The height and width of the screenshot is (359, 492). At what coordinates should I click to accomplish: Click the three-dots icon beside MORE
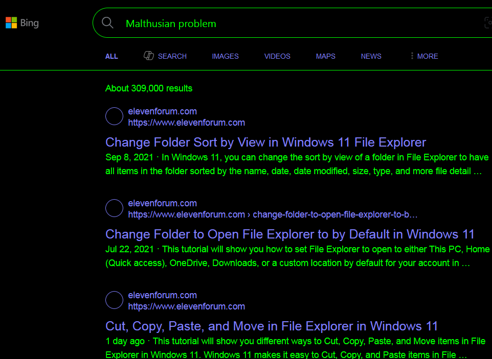(x=412, y=56)
